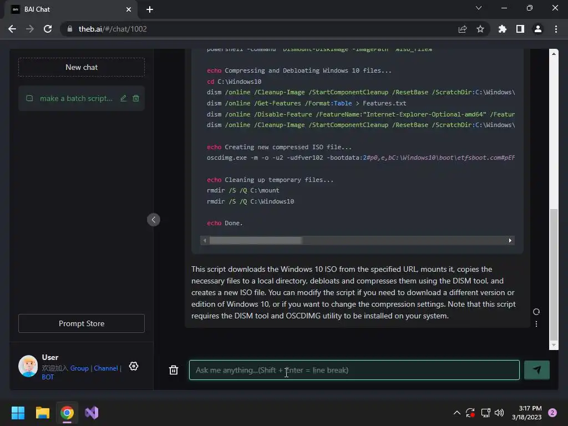Go back with the browser back arrow
Image resolution: width=568 pixels, height=426 pixels.
coord(12,29)
